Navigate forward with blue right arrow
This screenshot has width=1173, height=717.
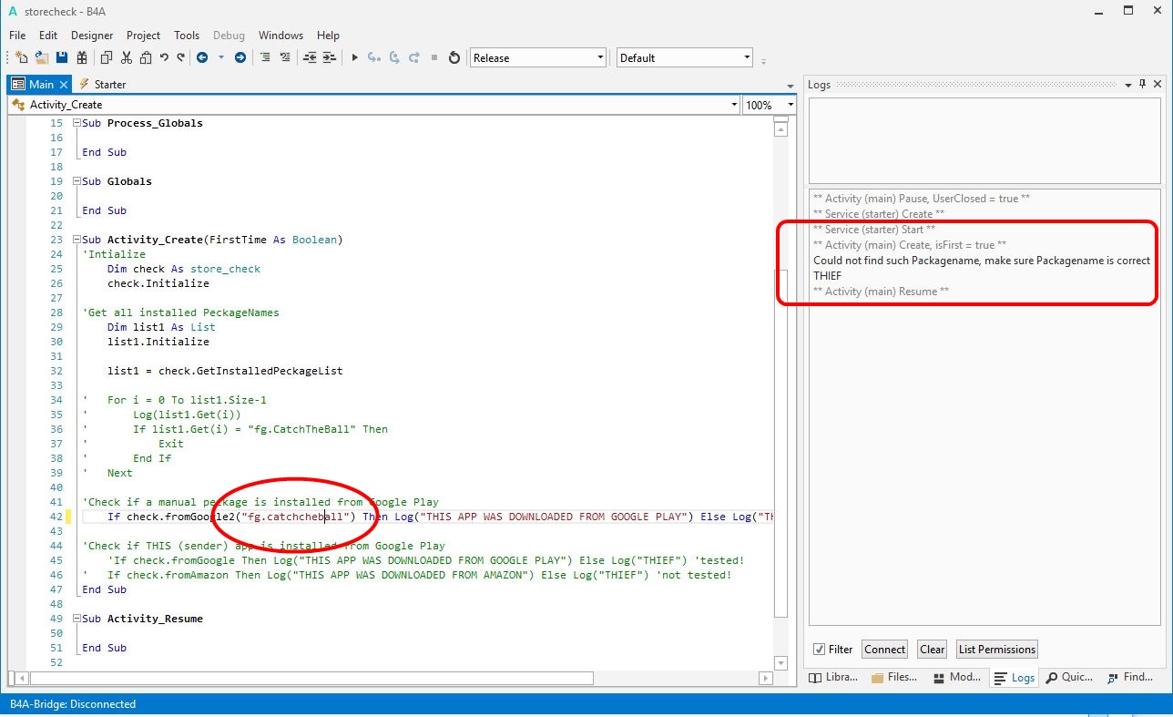coord(240,57)
